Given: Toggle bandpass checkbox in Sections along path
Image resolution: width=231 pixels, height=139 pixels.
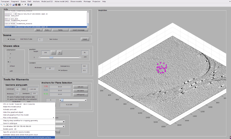Looking at the screenshot, I should click(21, 93).
